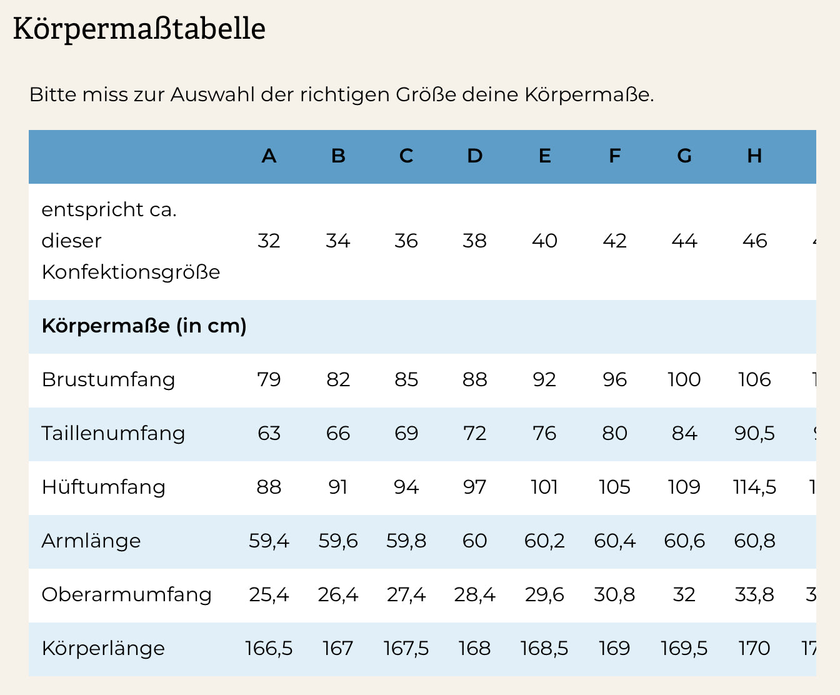Select the column header H
The width and height of the screenshot is (840, 695).
754,156
